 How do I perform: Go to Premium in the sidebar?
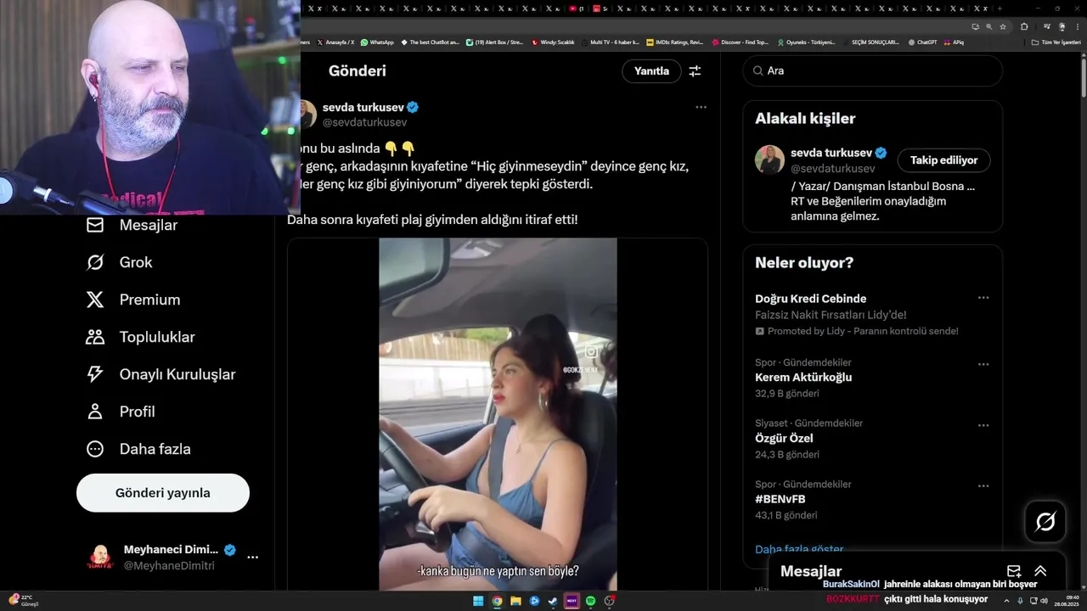(132, 300)
